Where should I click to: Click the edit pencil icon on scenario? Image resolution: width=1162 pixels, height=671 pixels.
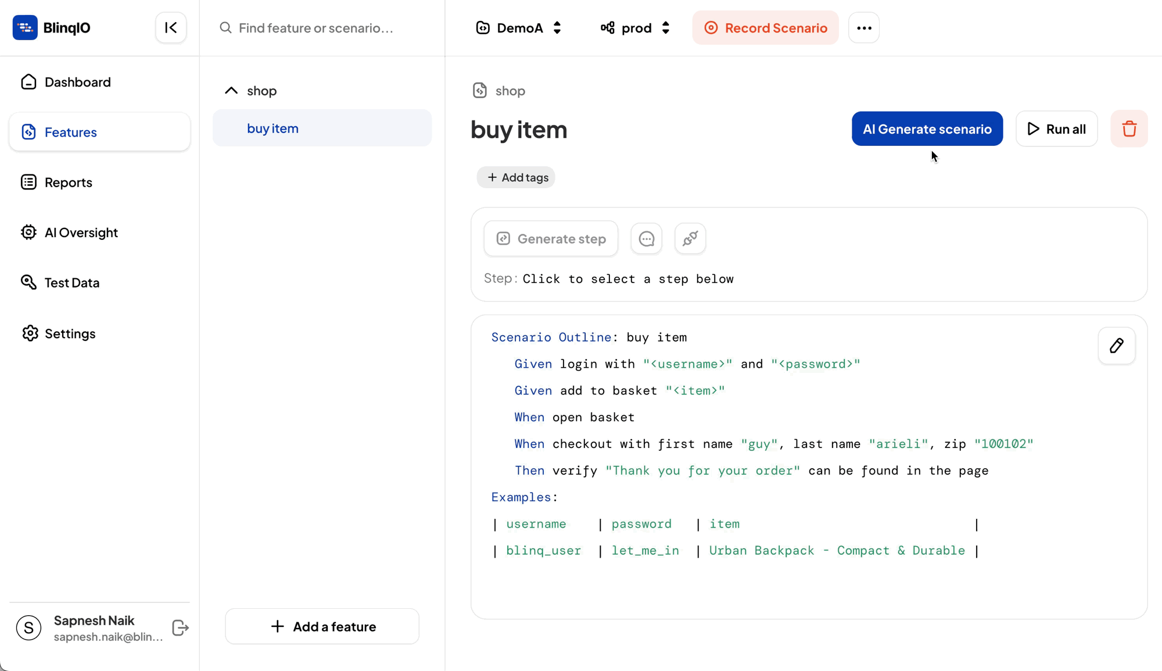[1117, 346]
